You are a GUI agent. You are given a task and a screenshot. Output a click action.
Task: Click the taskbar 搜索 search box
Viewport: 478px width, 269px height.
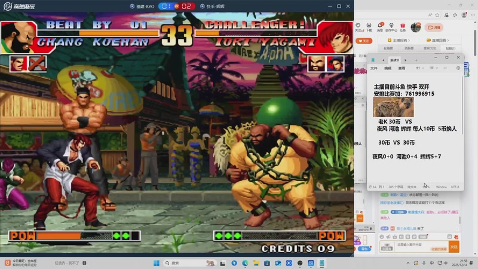click(x=189, y=263)
